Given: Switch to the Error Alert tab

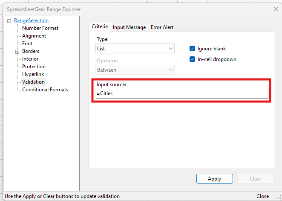Looking at the screenshot, I should pyautogui.click(x=162, y=27).
